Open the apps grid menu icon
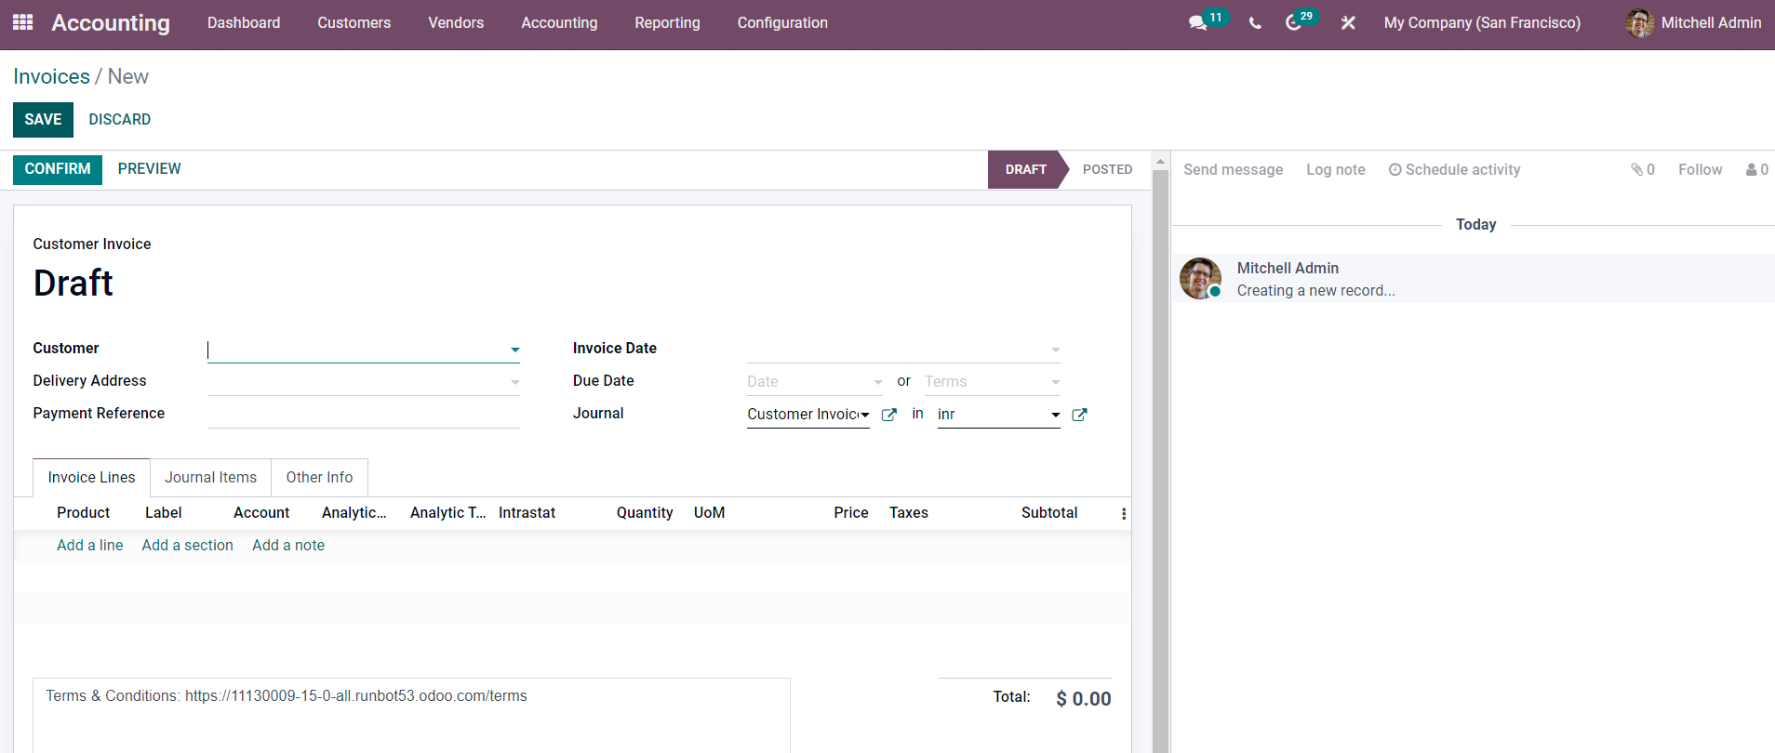The width and height of the screenshot is (1775, 753). pos(23,22)
